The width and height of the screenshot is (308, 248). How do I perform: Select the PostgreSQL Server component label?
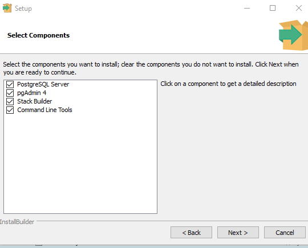[43, 84]
